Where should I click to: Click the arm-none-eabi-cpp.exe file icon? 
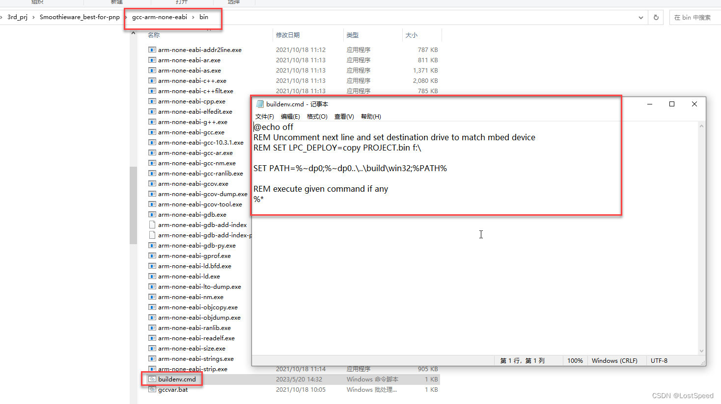(x=152, y=101)
